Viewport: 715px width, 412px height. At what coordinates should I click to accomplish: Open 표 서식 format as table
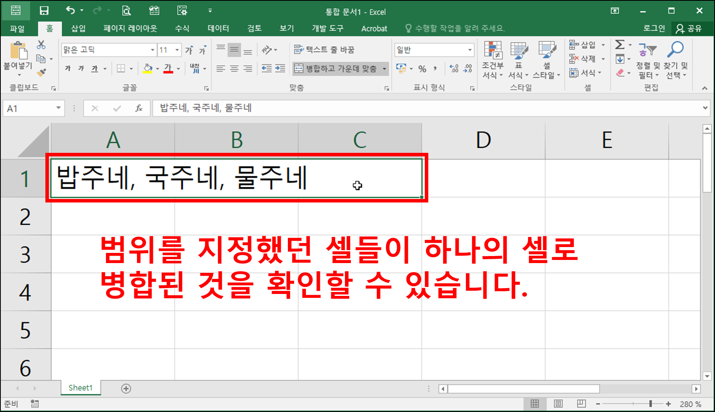[519, 60]
